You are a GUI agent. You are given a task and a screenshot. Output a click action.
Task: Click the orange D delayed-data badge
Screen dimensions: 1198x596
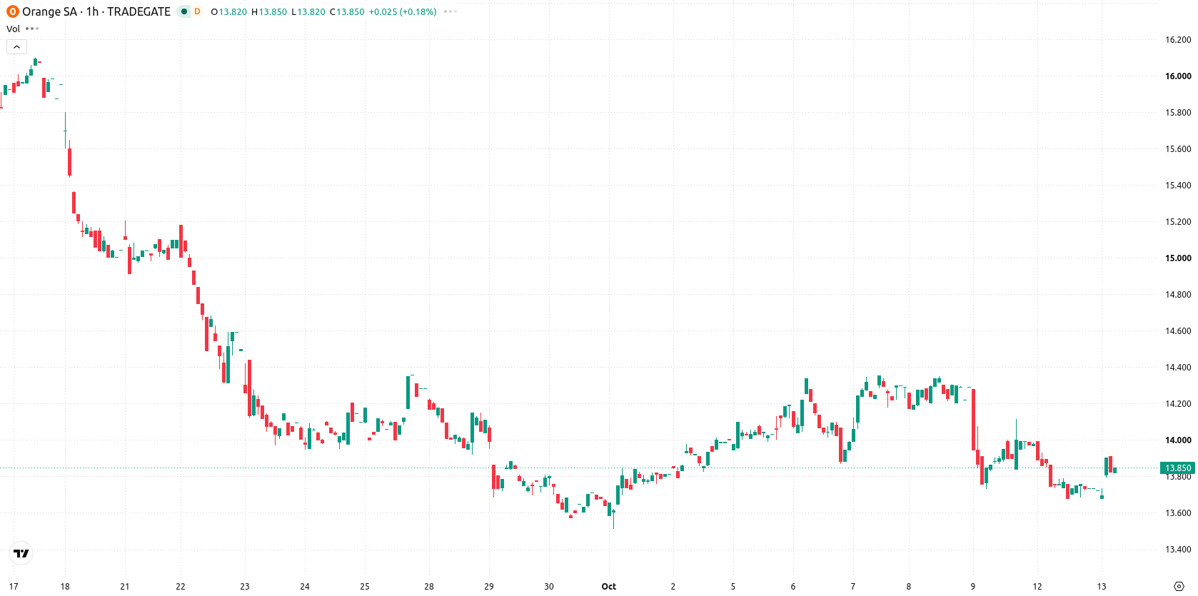tap(198, 11)
